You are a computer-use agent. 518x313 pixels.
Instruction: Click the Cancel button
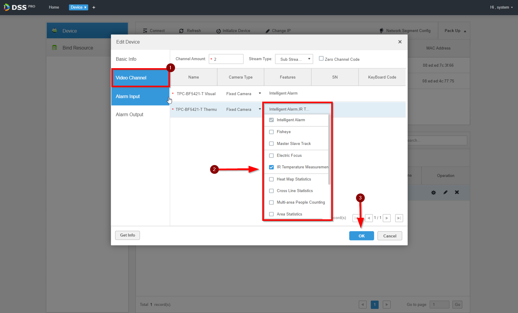click(390, 236)
